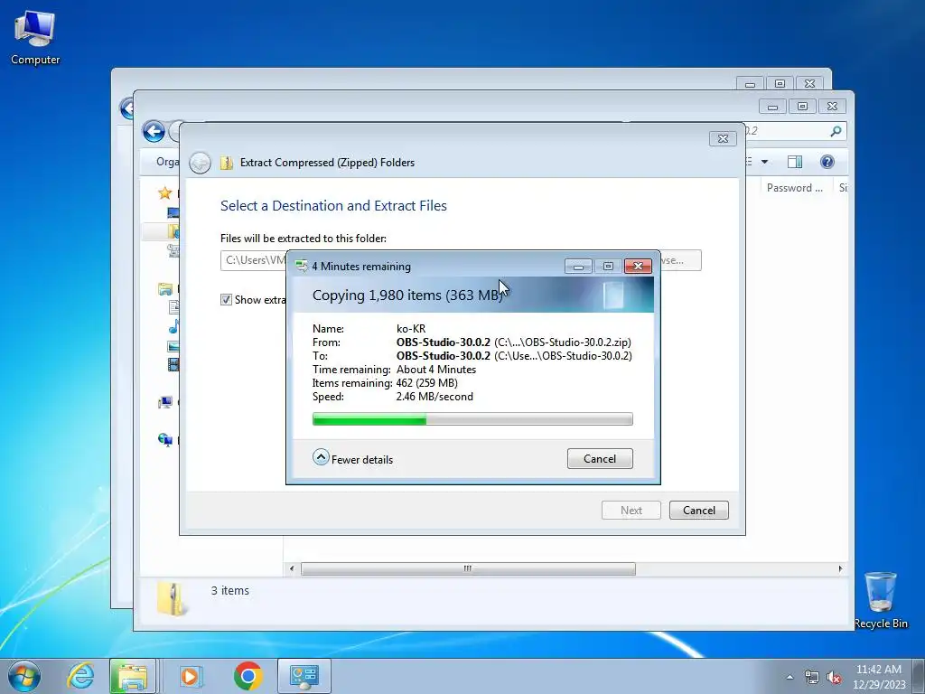Viewport: 925px width, 694px height.
Task: Select the Computer icon in navigation pane
Action: point(165,402)
